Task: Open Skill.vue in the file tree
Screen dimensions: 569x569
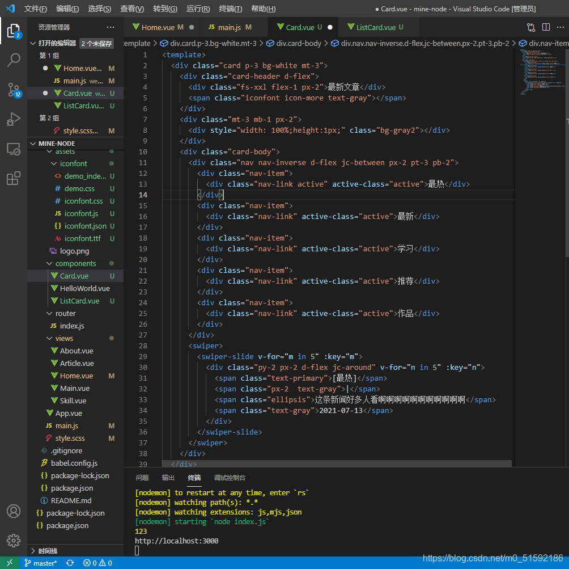Action: [73, 401]
